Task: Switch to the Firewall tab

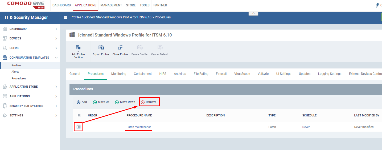Action: (221, 74)
